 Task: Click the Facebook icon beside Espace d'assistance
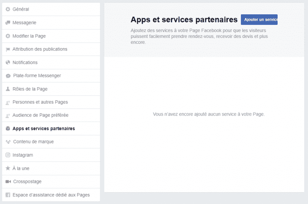tap(8, 195)
